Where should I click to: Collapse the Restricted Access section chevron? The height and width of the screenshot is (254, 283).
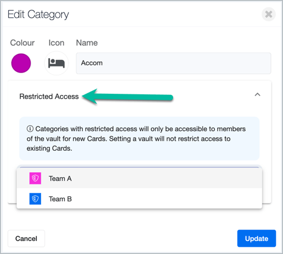(x=257, y=95)
